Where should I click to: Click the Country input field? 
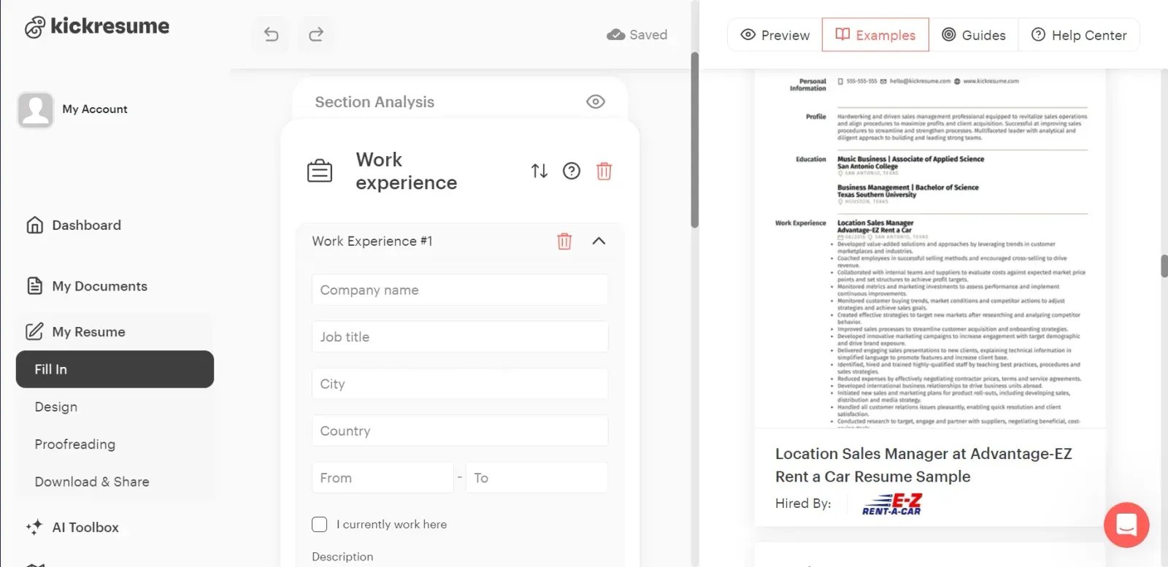point(460,431)
